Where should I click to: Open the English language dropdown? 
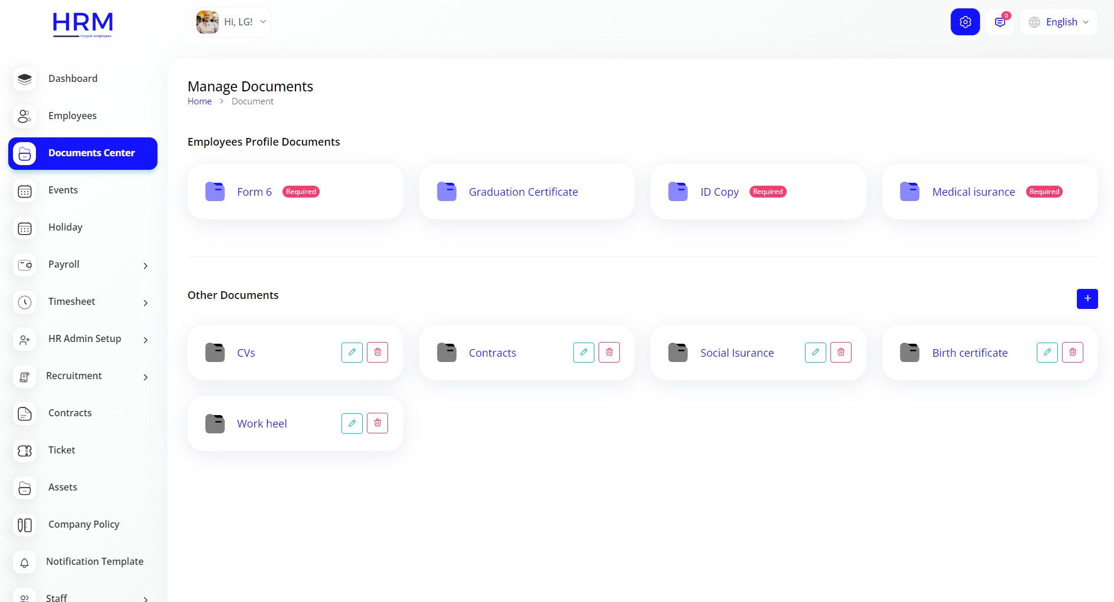pyautogui.click(x=1059, y=22)
